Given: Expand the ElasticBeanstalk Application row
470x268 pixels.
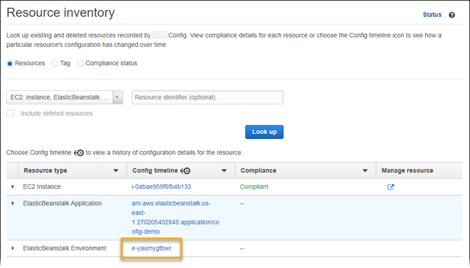Looking at the screenshot, I should (13, 203).
